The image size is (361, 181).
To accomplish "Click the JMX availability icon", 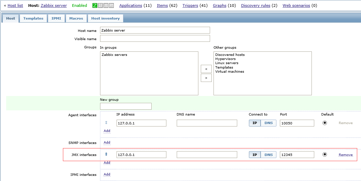I will tap(106, 5).
